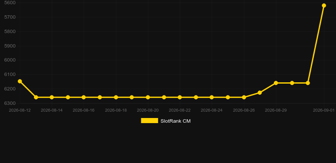336x163 pixels.
Task: Select the point between 2026-08-16 and 2026-08-18
Action: (100, 97)
